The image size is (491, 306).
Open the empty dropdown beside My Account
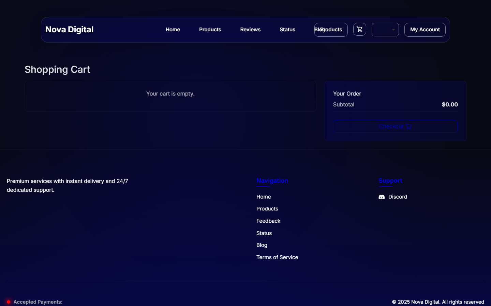click(x=385, y=30)
